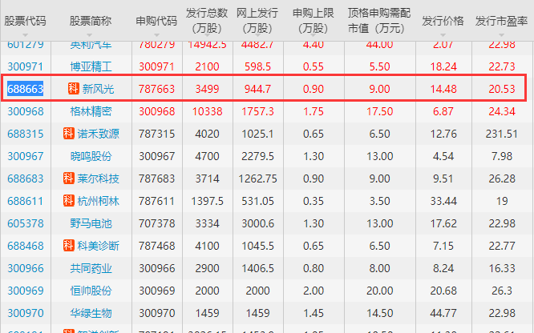Select subscription code 787315 cell
The height and width of the screenshot is (333, 534).
[156, 134]
